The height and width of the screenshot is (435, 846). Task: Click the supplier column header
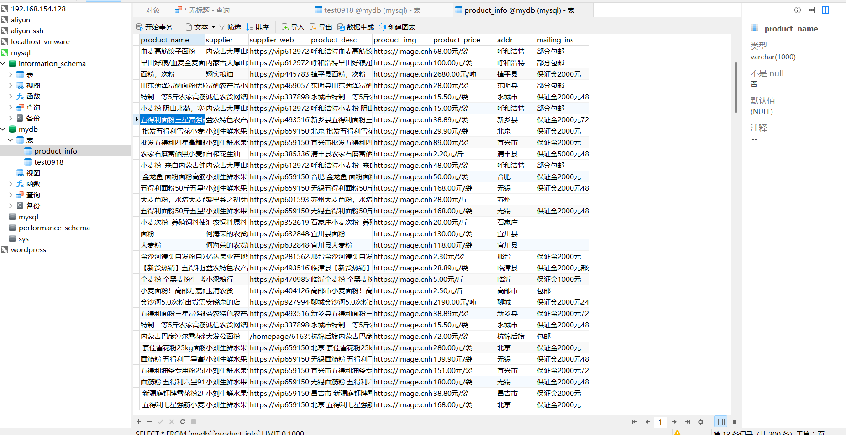226,40
